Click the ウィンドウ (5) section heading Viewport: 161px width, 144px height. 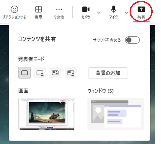[101, 91]
